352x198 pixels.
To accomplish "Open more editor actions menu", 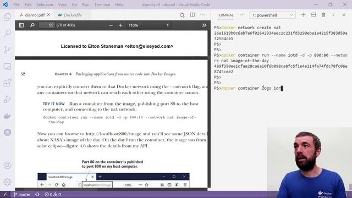I will tap(202, 15).
